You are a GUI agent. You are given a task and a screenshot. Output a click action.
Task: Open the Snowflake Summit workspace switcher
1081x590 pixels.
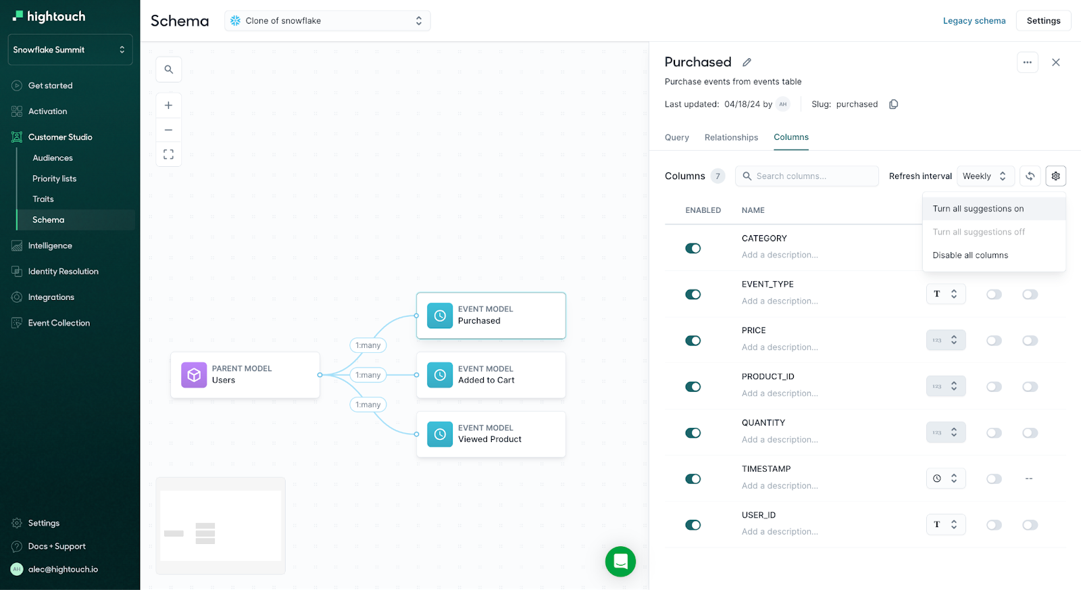(x=70, y=49)
